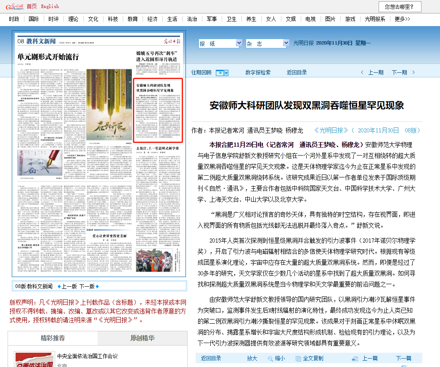Expand the 往期回顾 date dropdown arrow
440x367 pixels.
[x=226, y=73]
